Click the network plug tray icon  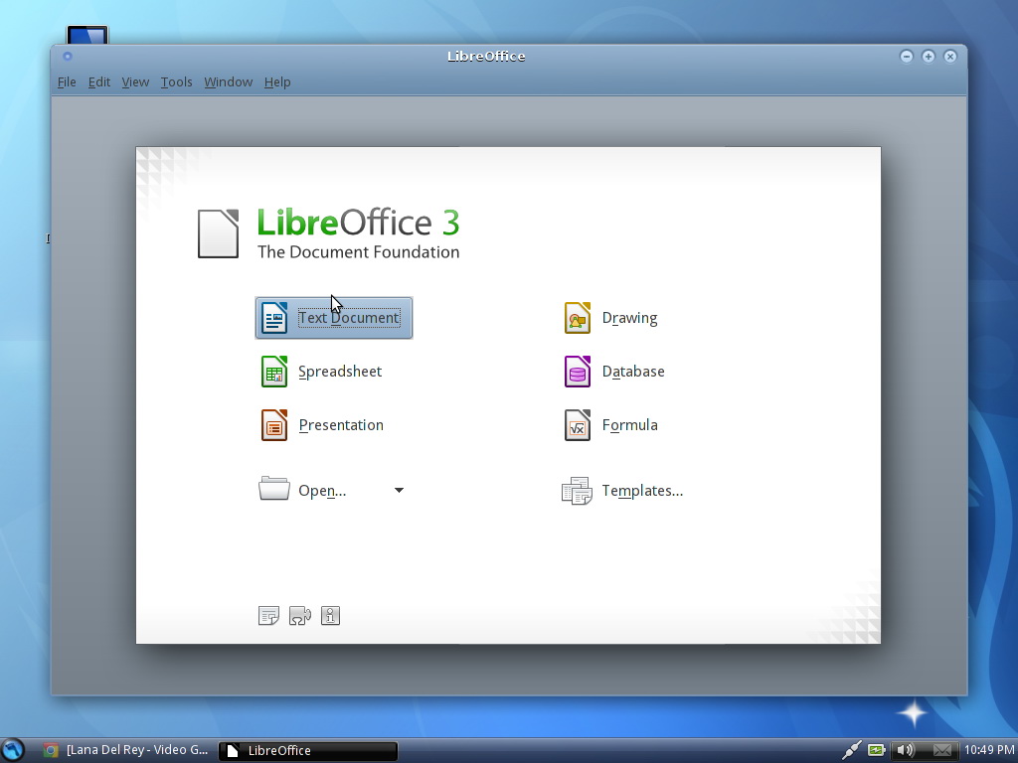851,750
